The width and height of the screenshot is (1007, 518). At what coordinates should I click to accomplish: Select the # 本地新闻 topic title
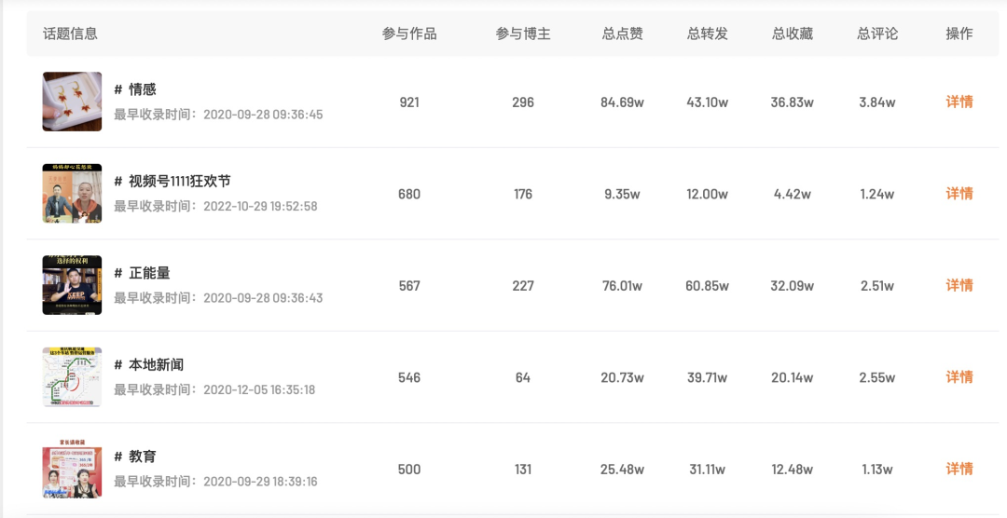(x=148, y=364)
